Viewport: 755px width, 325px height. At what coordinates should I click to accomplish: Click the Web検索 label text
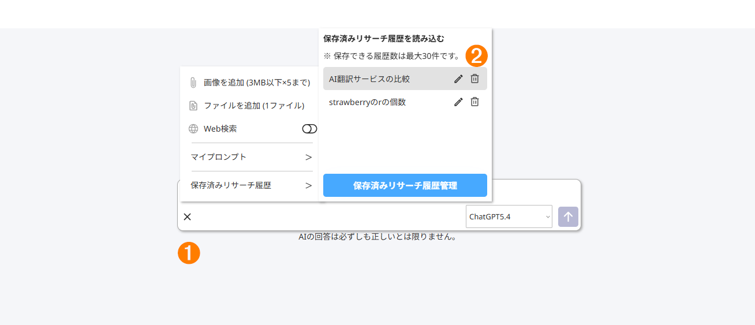220,129
